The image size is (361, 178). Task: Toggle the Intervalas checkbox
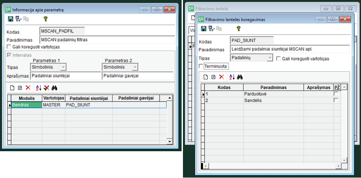pyautogui.click(x=9, y=55)
